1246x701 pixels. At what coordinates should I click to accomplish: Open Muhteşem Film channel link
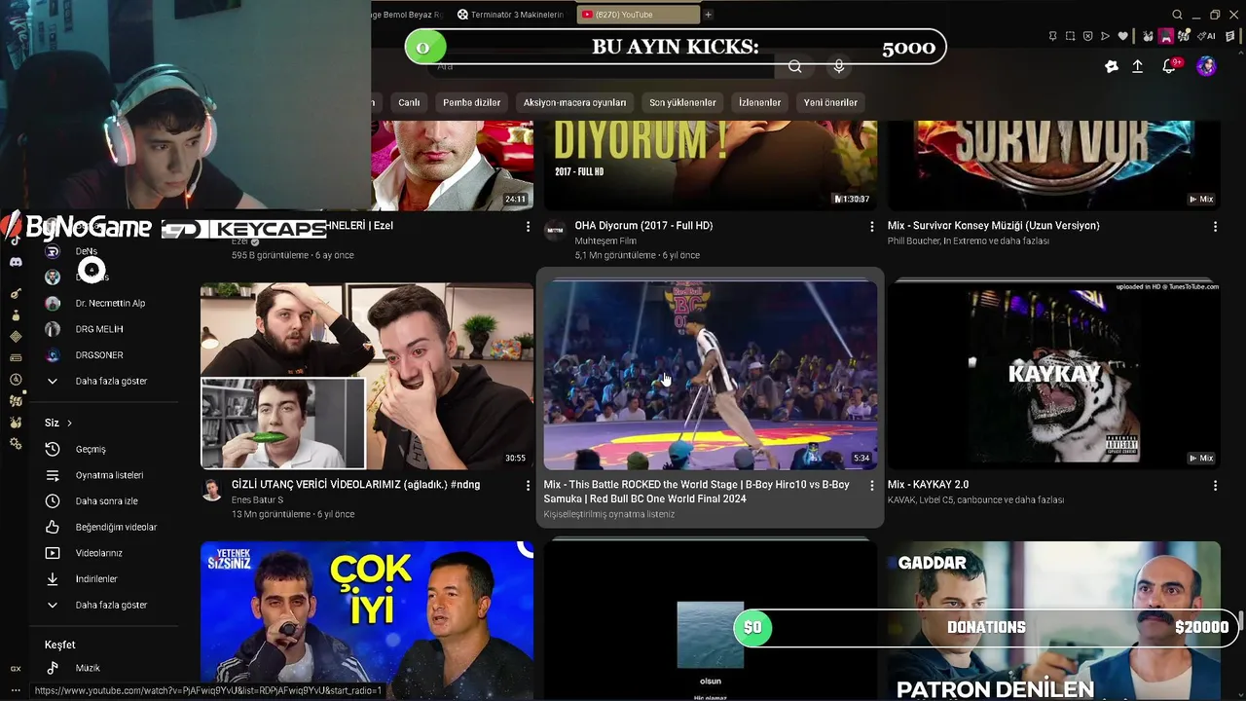(x=605, y=241)
